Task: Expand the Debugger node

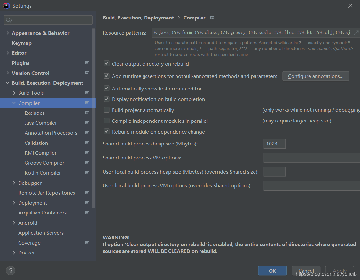Action: [14, 183]
